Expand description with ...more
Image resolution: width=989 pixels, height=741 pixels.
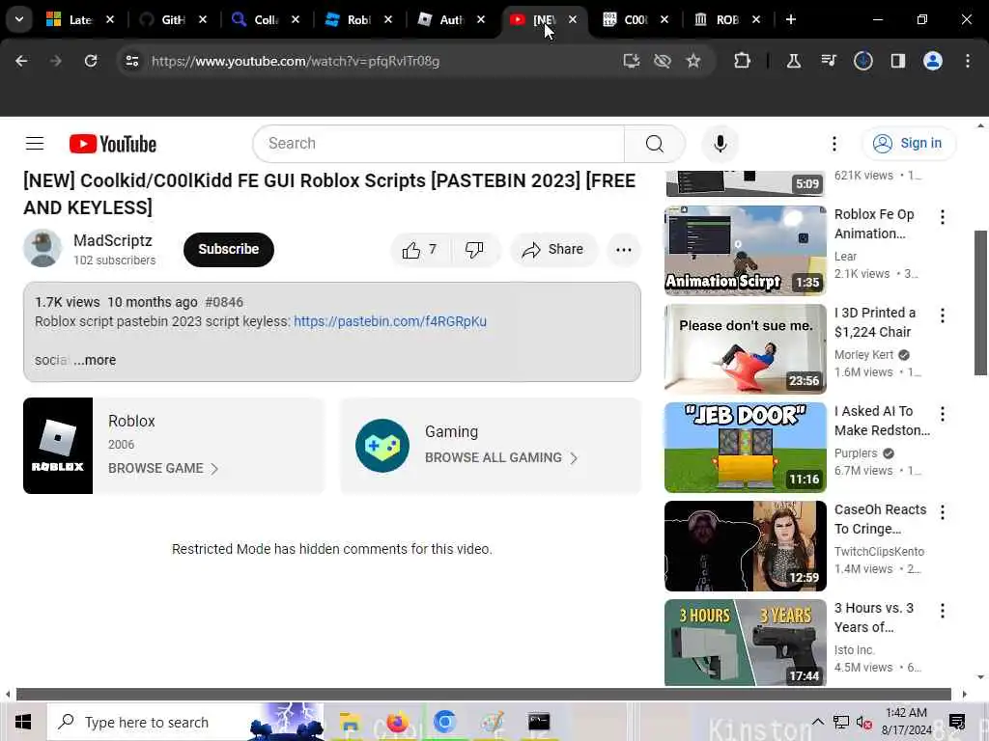pyautogui.click(x=95, y=361)
